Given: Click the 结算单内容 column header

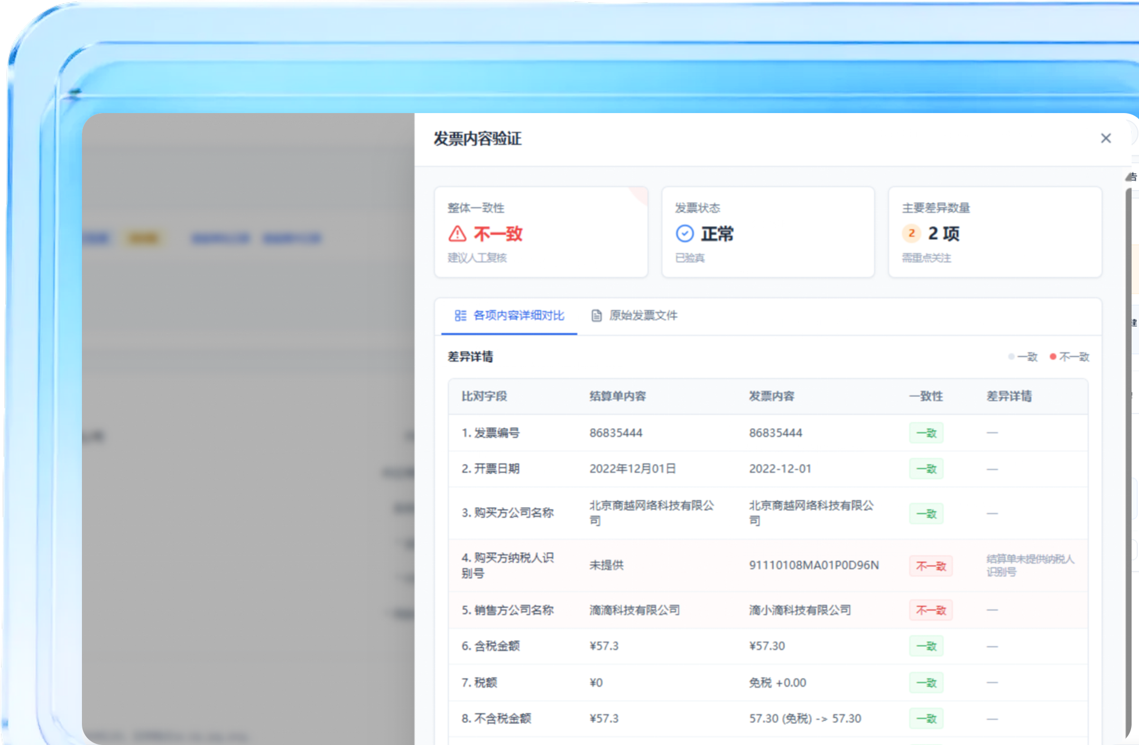Looking at the screenshot, I should (x=618, y=396).
